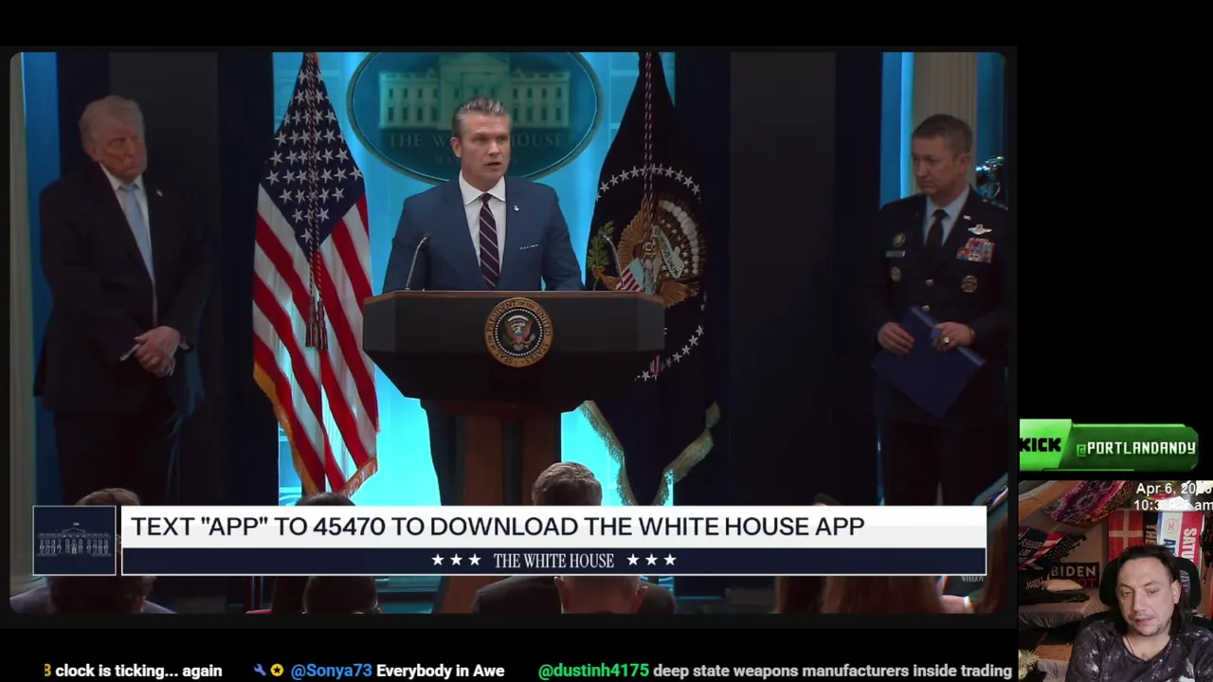Click the gold star badge before @Sonya73

click(x=277, y=671)
